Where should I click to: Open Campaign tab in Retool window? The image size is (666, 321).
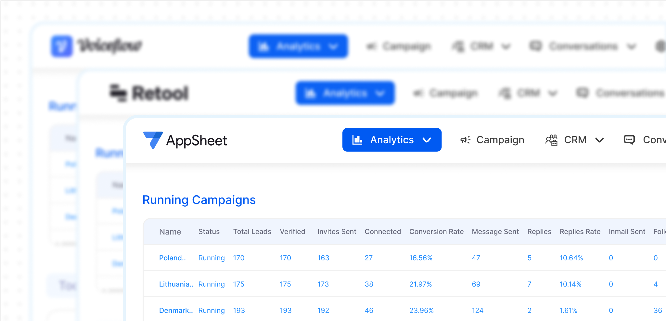pyautogui.click(x=445, y=93)
